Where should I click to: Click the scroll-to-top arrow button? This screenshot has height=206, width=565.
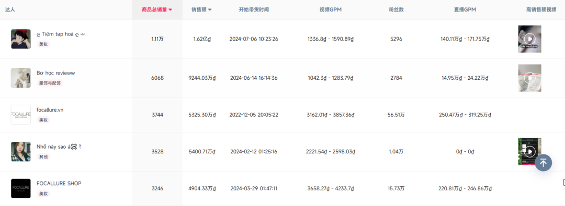point(544,163)
